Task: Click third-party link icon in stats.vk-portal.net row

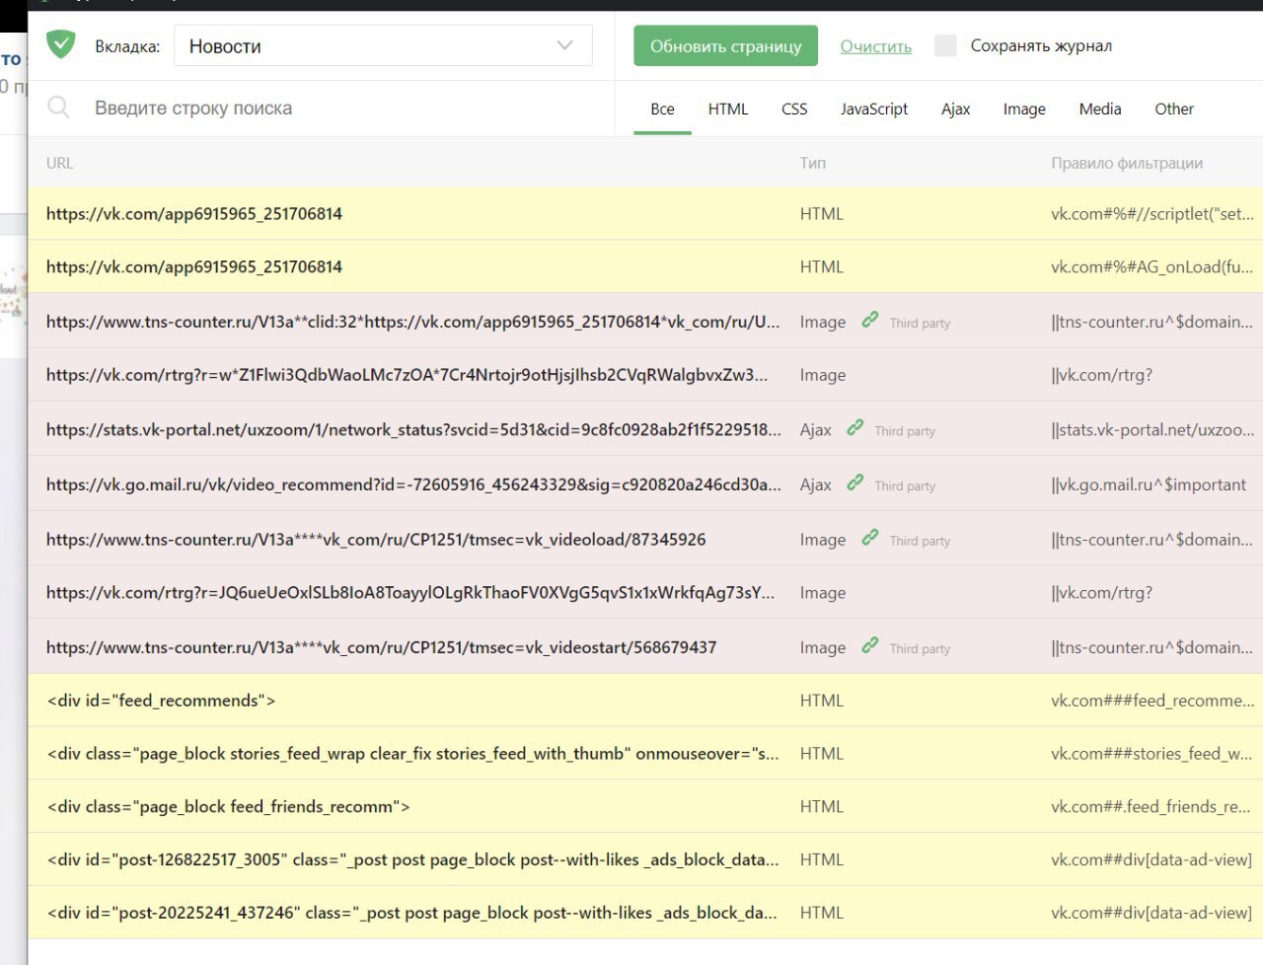Action: click(x=854, y=428)
